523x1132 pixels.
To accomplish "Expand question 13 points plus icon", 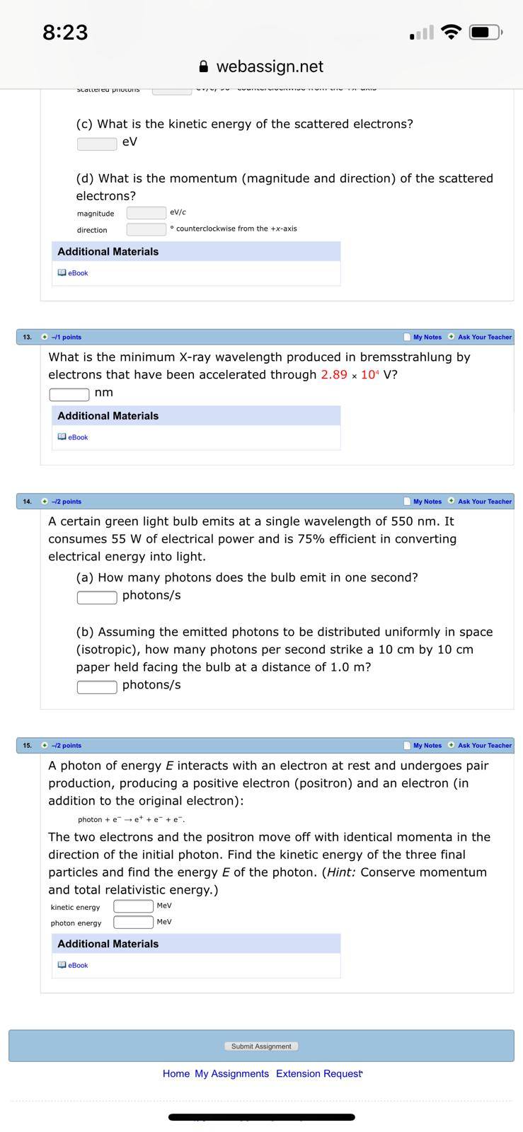I will (x=45, y=337).
